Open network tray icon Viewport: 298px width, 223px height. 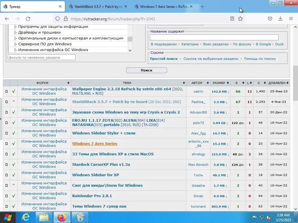pos(262,217)
